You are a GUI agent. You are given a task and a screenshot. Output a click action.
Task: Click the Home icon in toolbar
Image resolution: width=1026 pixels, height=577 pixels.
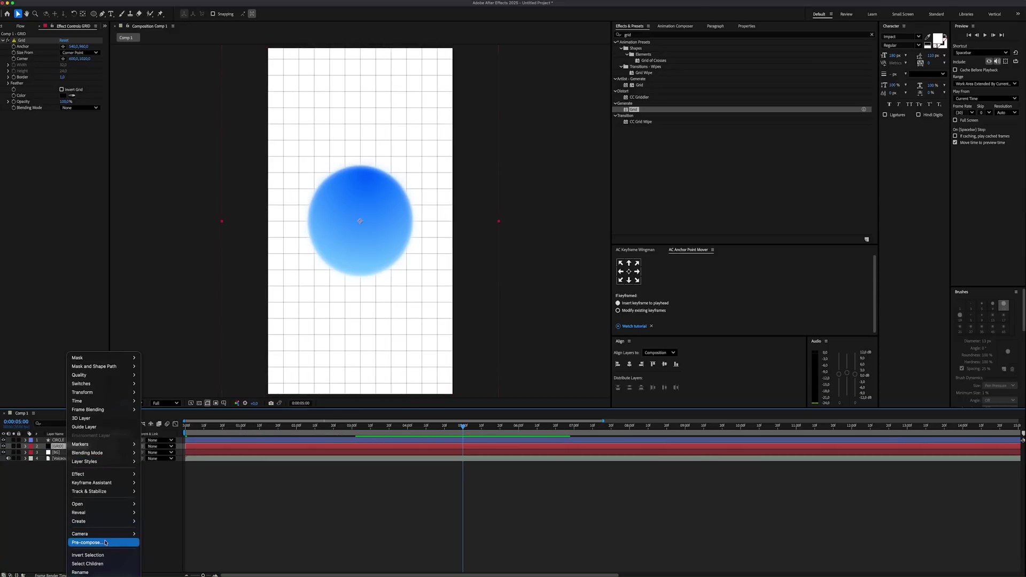click(x=7, y=14)
